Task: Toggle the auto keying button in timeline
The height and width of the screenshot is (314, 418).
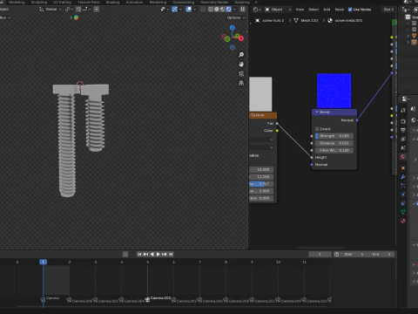Action: pos(125,254)
